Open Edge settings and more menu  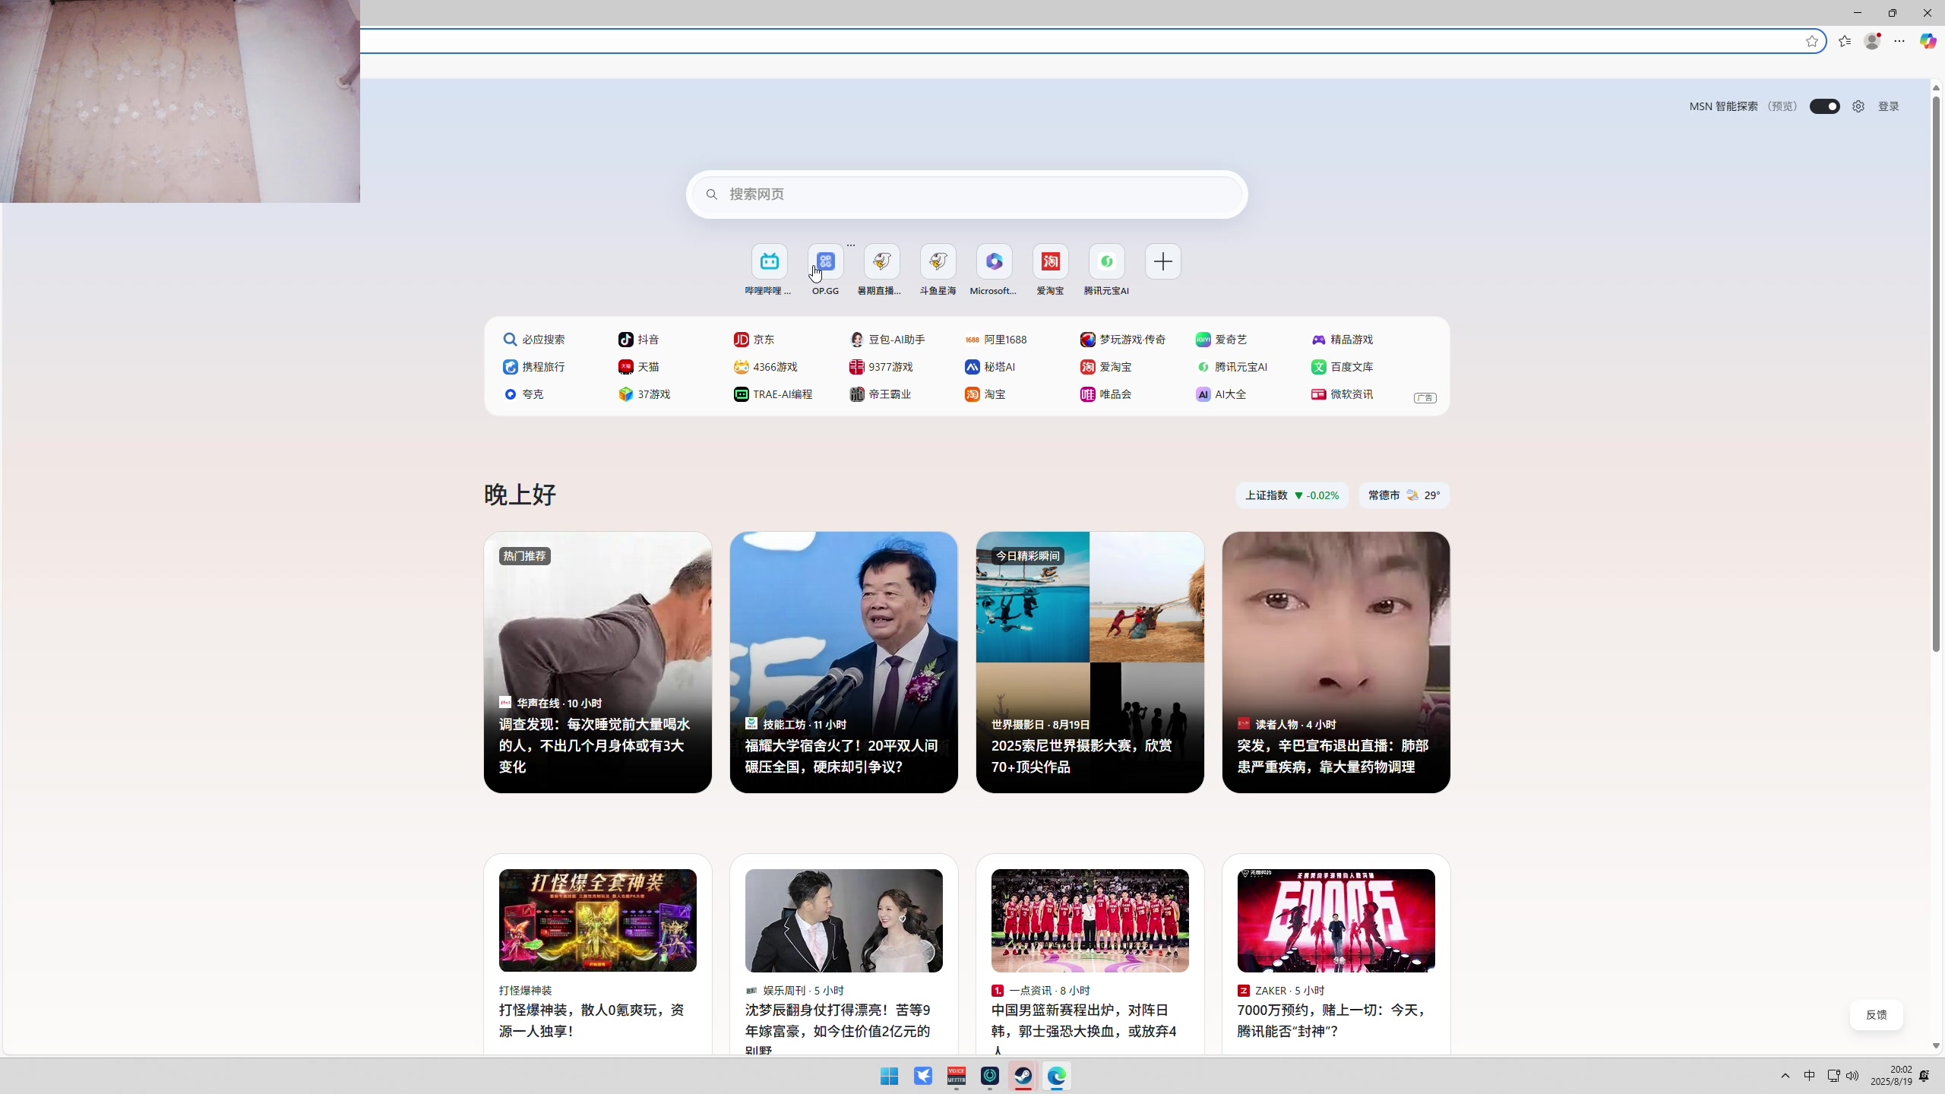(x=1899, y=41)
